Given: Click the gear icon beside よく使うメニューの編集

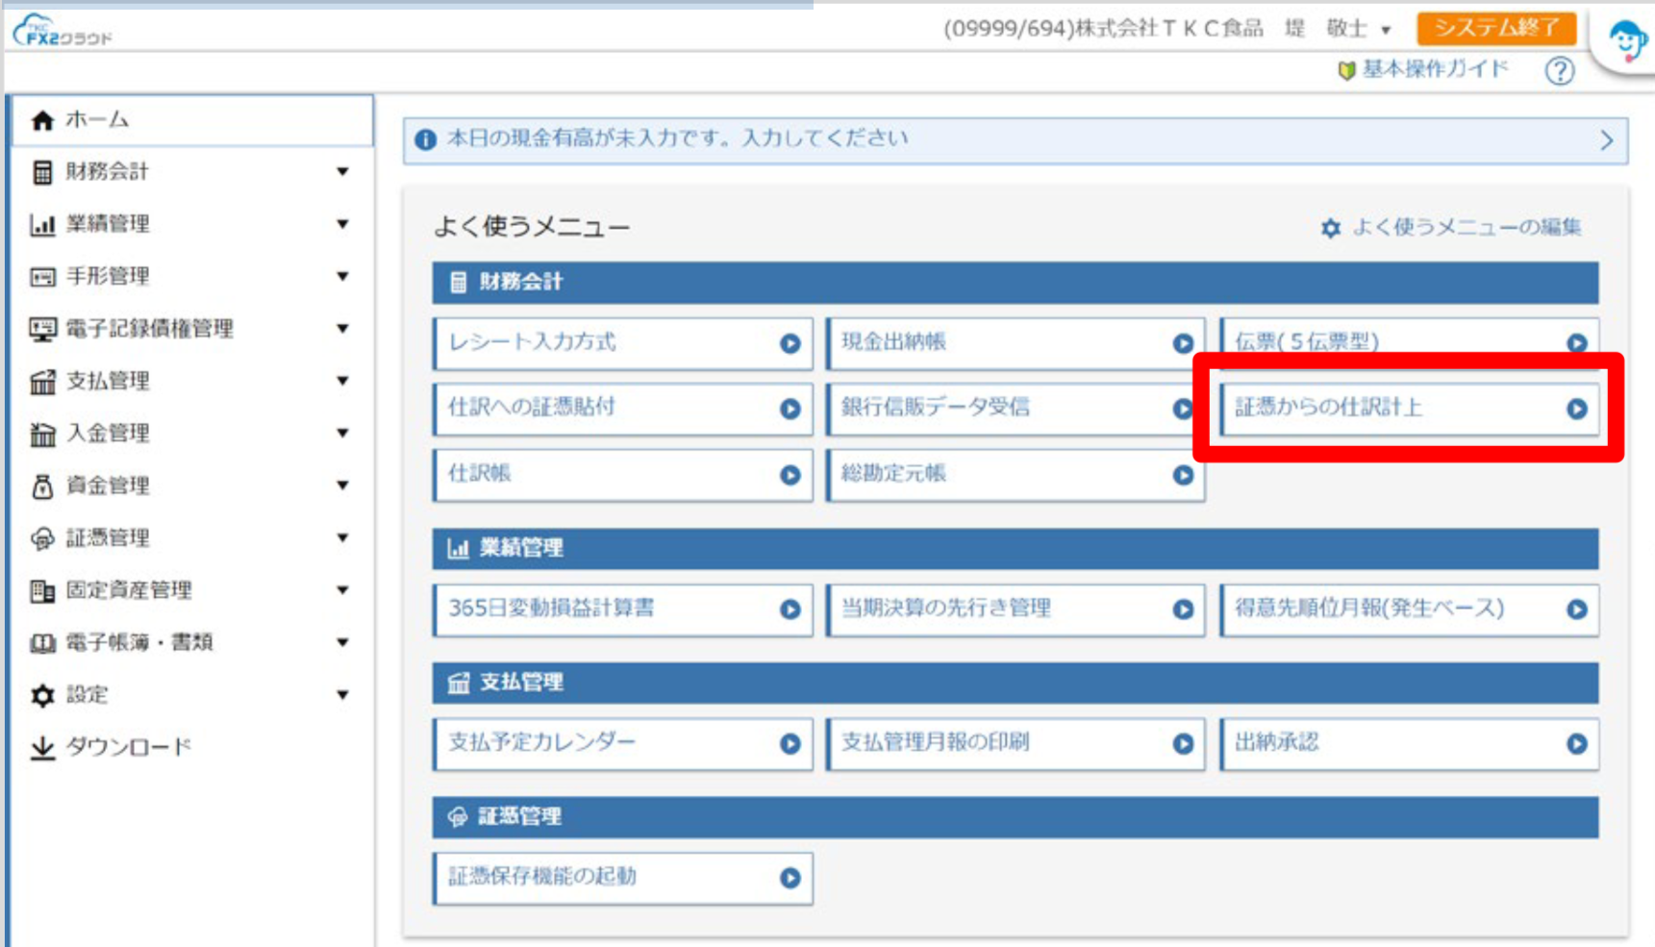Looking at the screenshot, I should [1330, 227].
